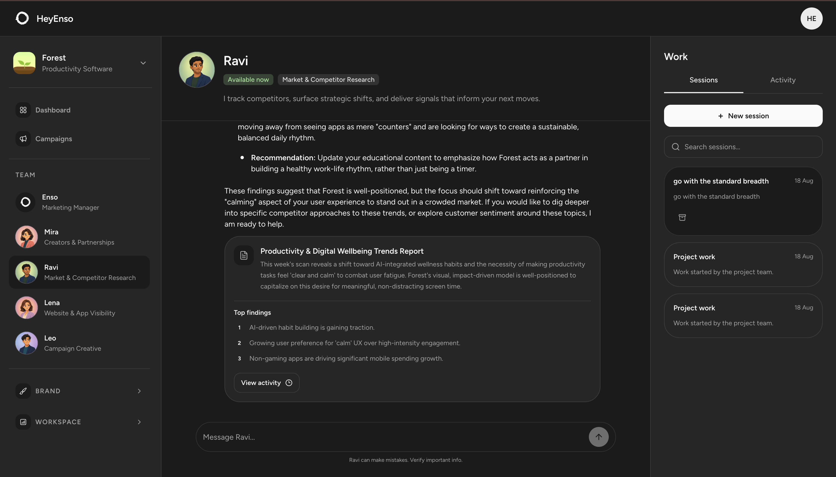Click the report document icon
The image size is (836, 477).
click(x=244, y=256)
